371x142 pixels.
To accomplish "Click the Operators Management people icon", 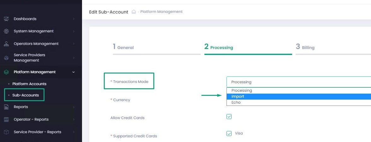I will [6, 44].
